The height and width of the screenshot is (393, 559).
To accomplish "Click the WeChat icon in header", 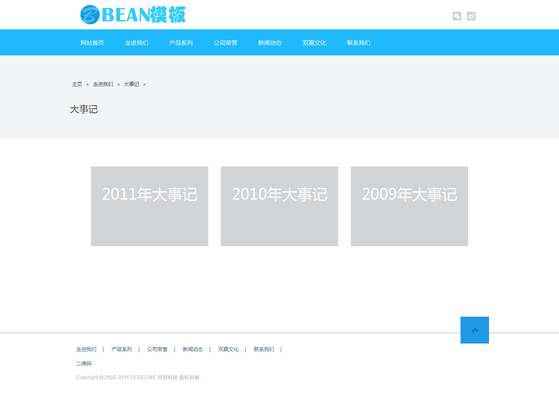I will (x=457, y=16).
